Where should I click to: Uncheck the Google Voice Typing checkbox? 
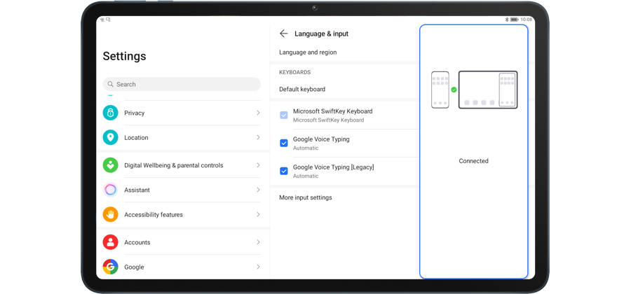tap(284, 143)
